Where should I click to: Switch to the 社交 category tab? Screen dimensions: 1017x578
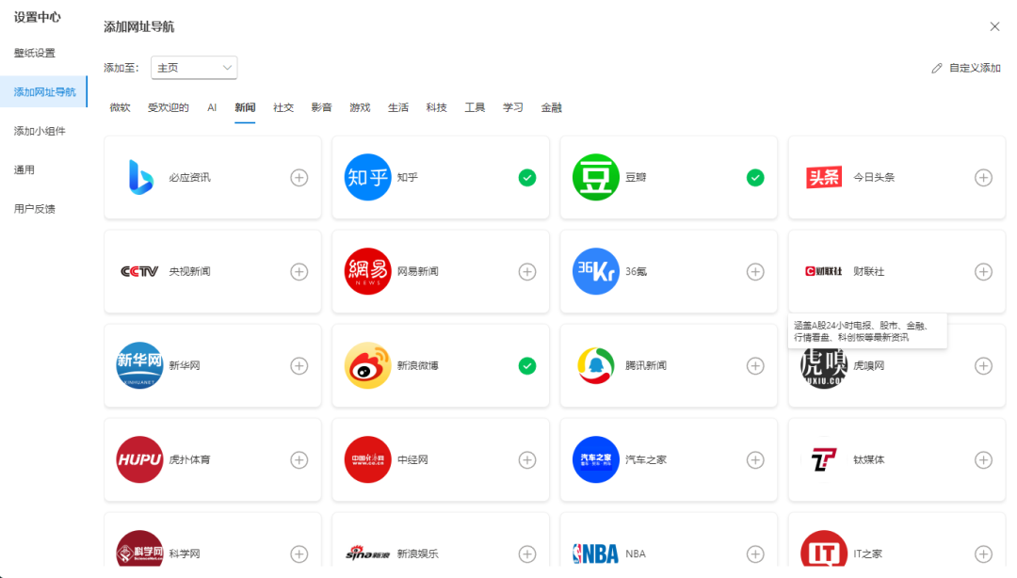[x=283, y=107]
